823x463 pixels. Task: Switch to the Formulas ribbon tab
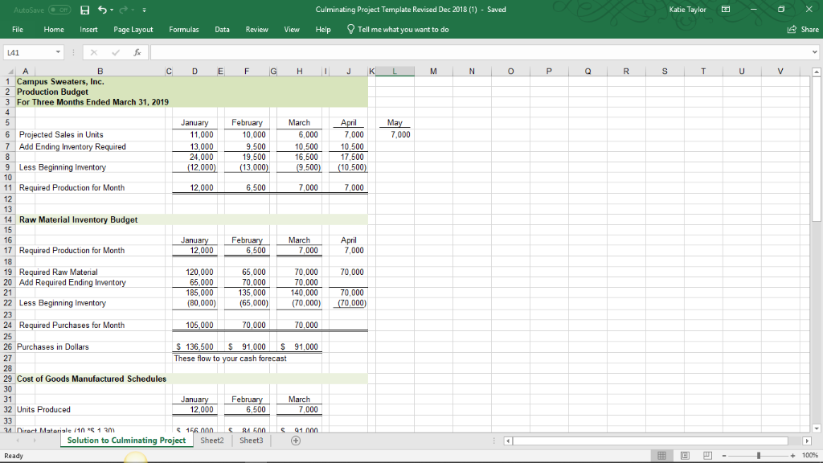click(x=183, y=28)
